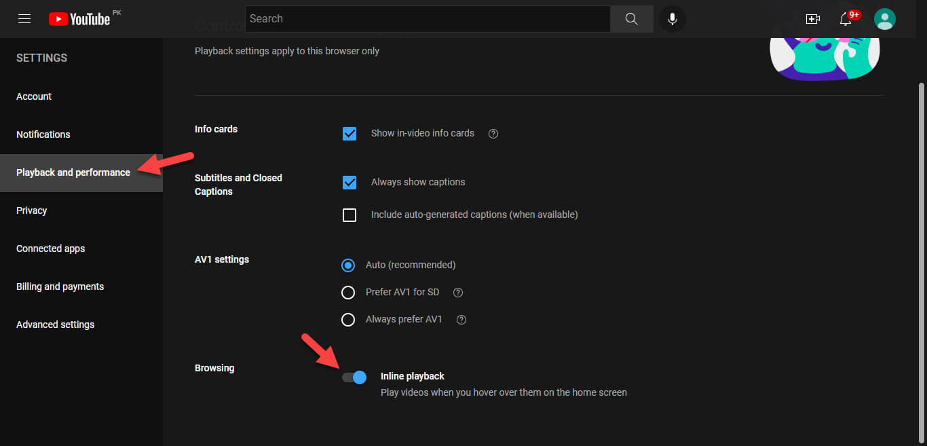Turn off the Inline playback toggle

[354, 377]
